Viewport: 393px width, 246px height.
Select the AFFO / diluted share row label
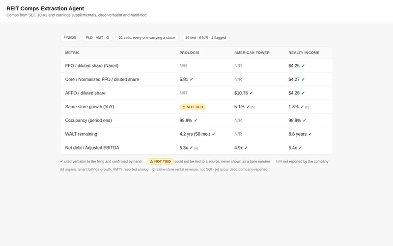(85, 93)
